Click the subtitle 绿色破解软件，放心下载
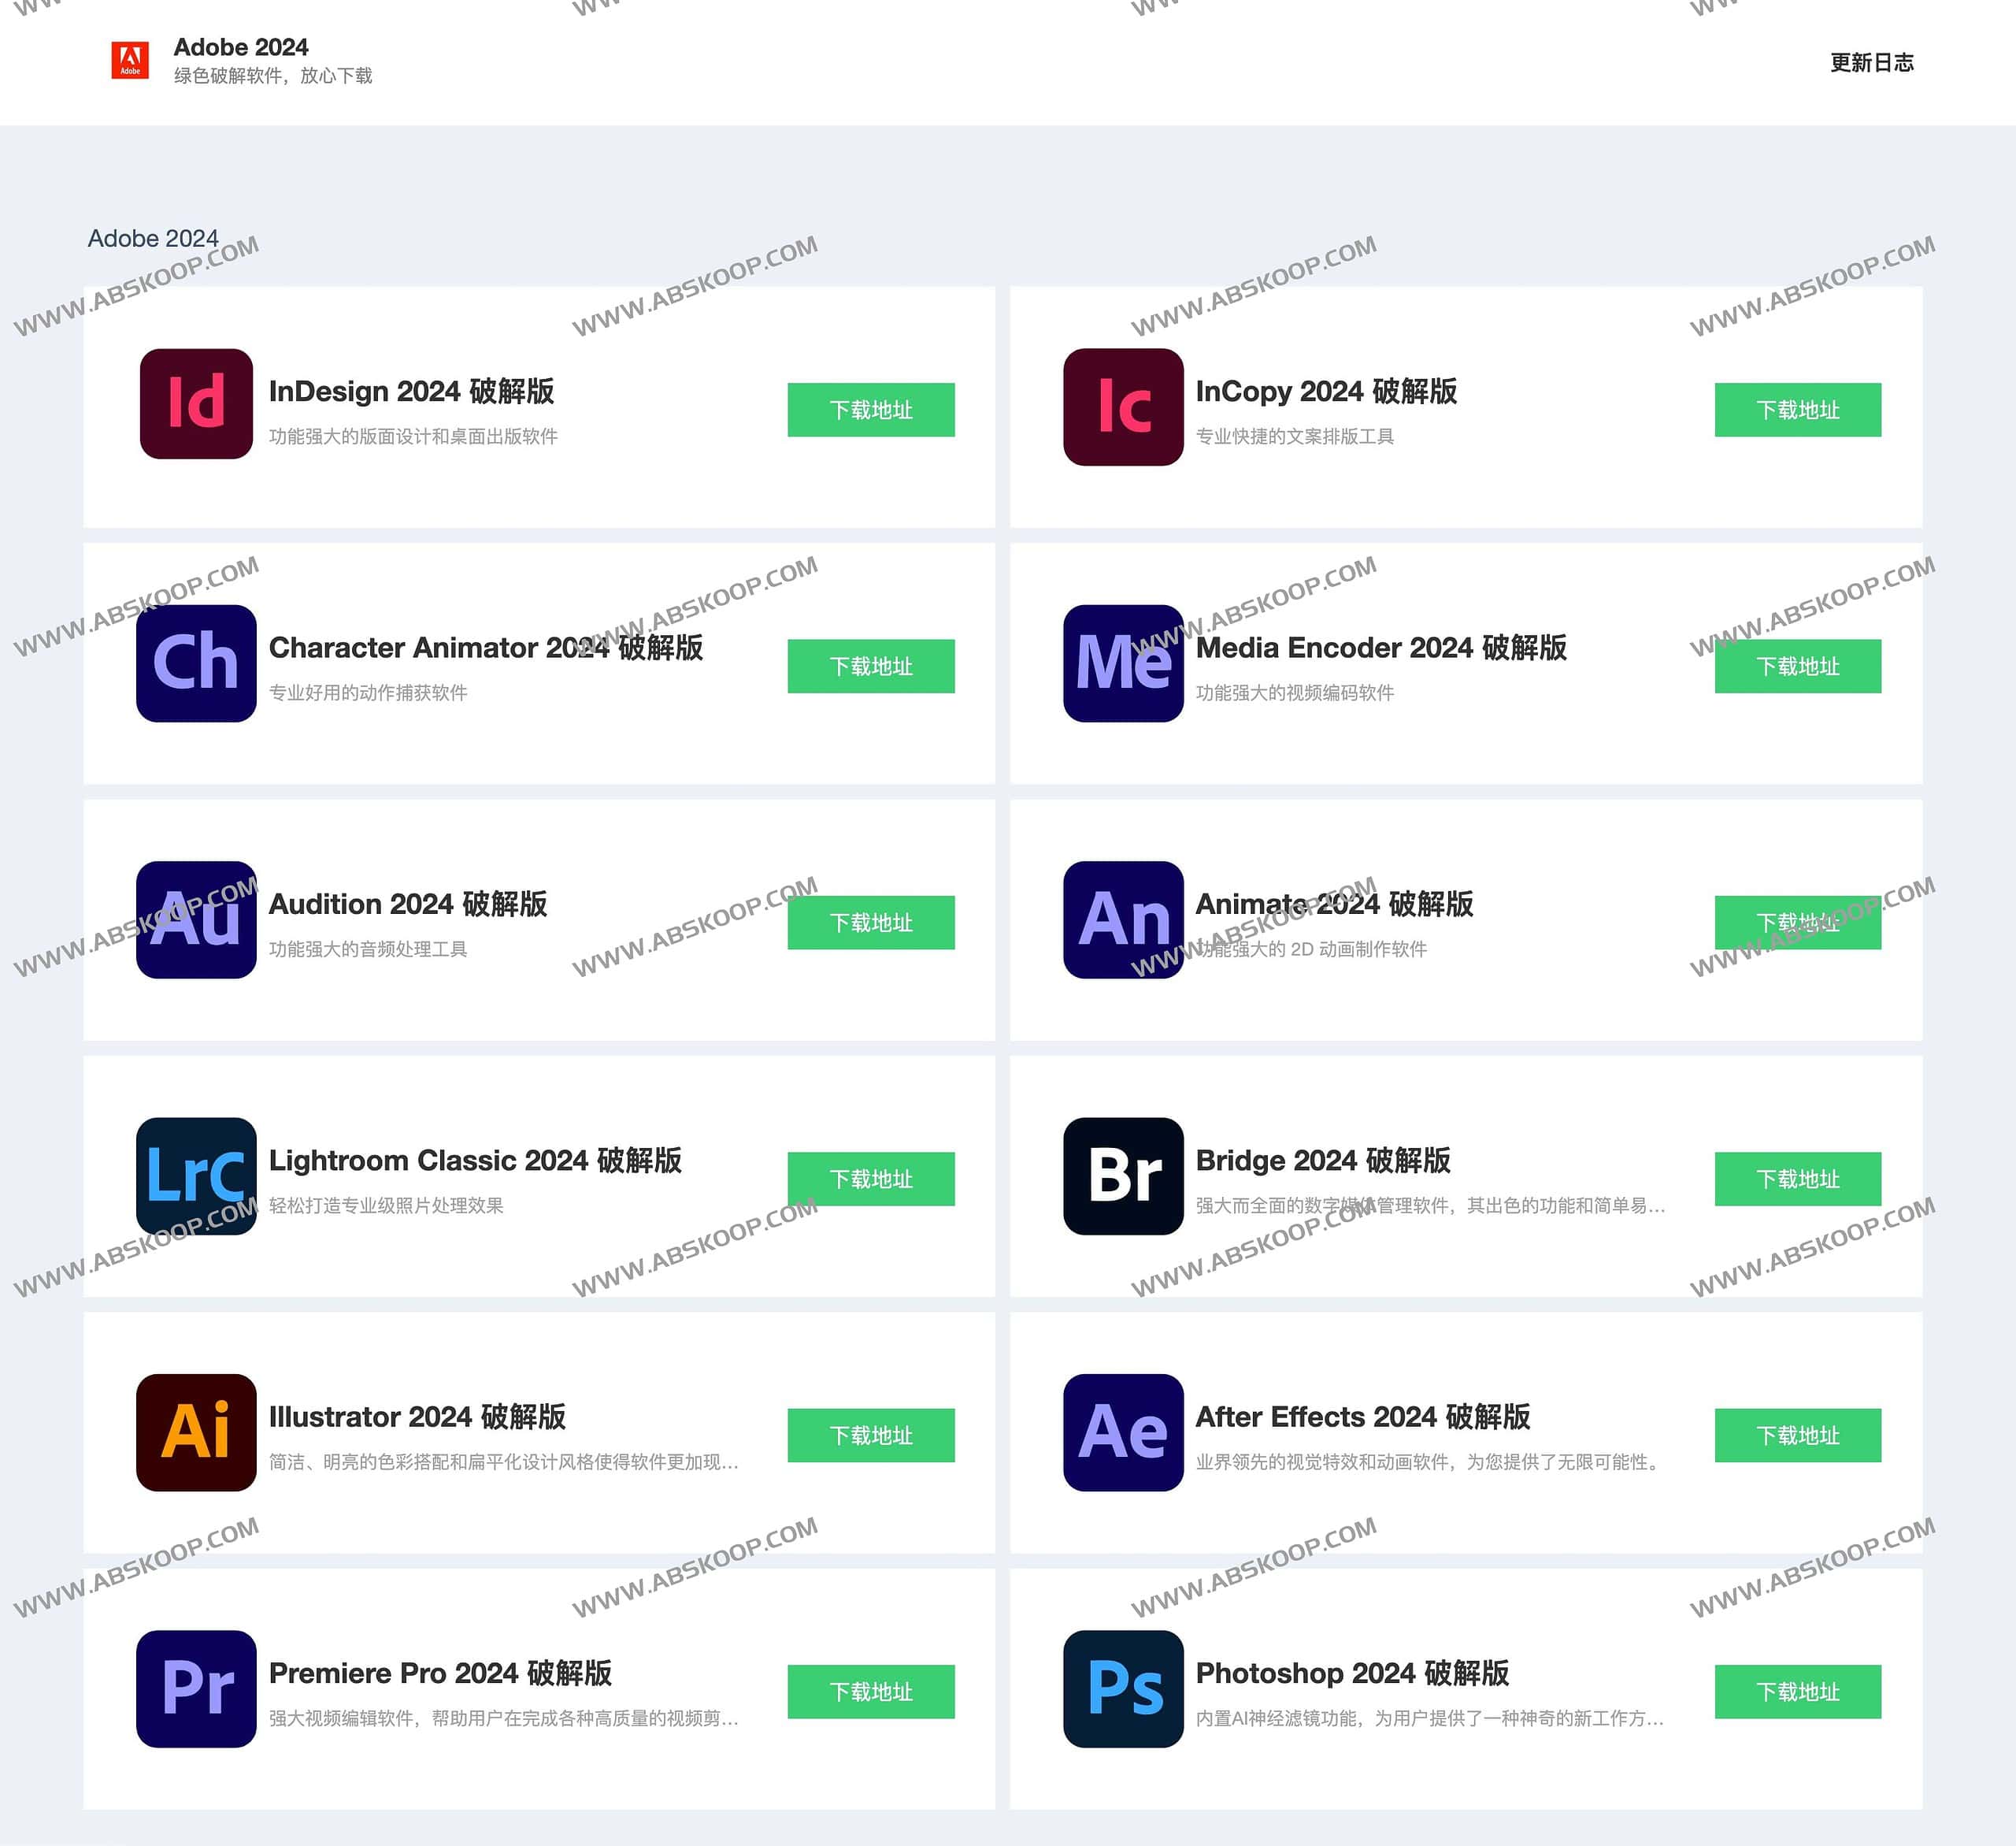Screen dimensions: 2016x1846 (x=273, y=76)
